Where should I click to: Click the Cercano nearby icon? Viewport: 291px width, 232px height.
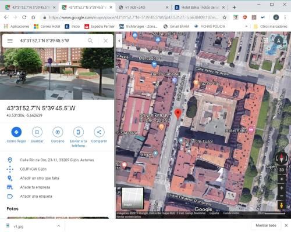[x=58, y=132]
